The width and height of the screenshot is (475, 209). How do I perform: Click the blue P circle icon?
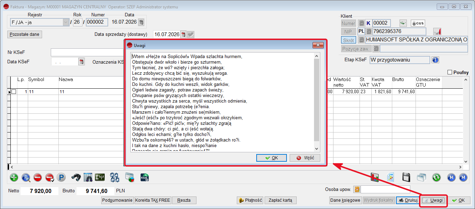click(61, 178)
